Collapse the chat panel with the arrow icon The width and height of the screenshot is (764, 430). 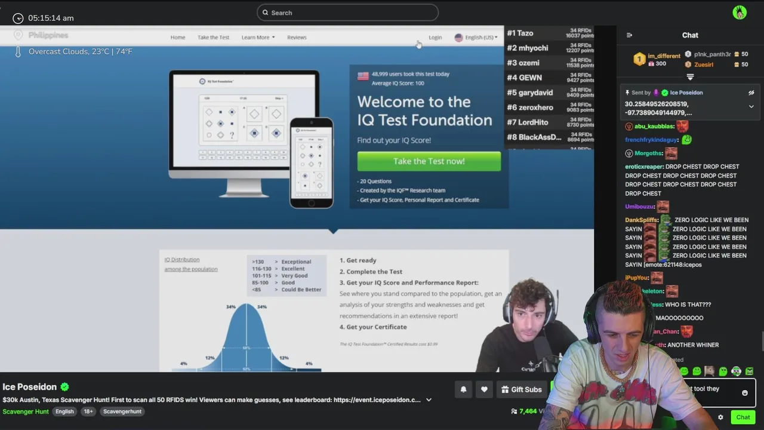pyautogui.click(x=629, y=35)
